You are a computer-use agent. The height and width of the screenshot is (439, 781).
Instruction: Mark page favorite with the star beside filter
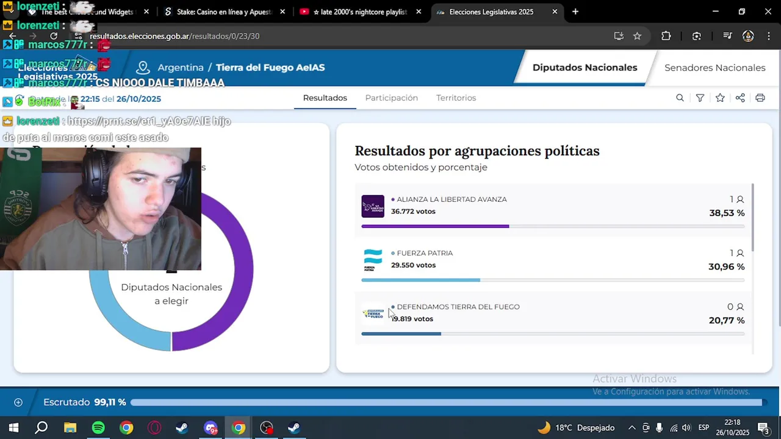coord(720,98)
